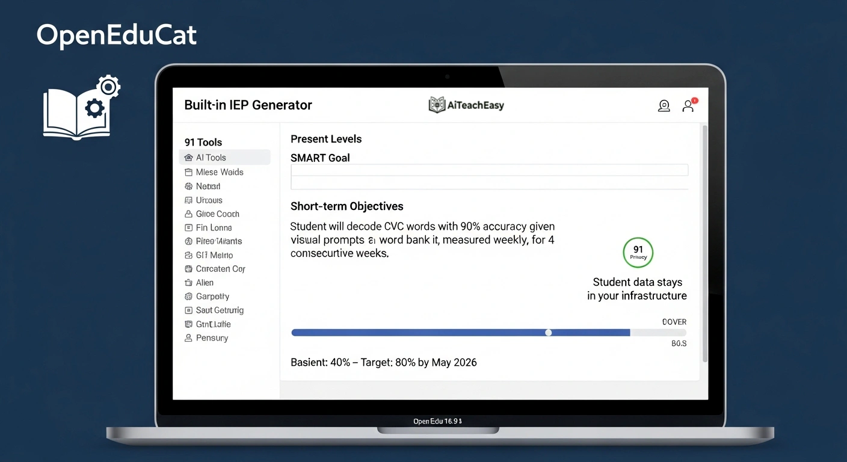Click the Built-in IEP Generator title

click(248, 105)
